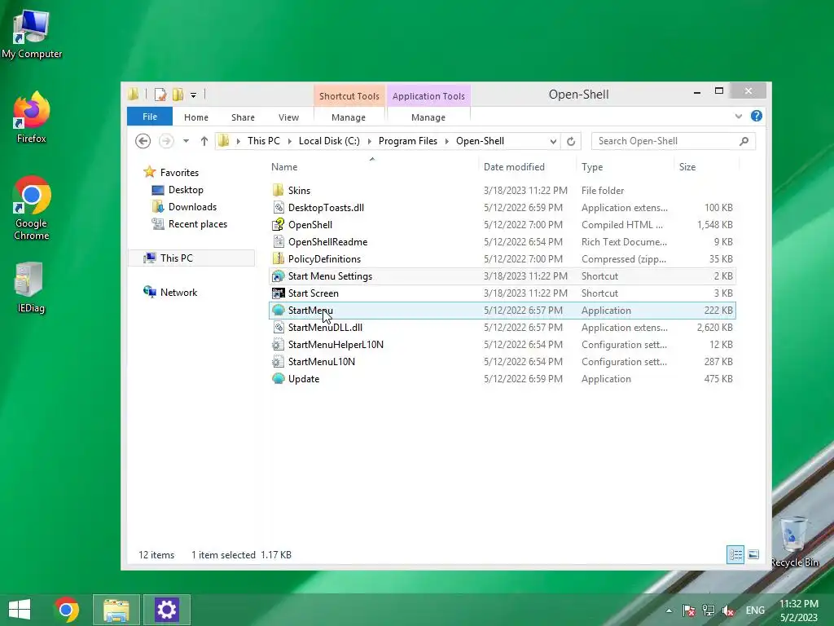Select the Update application icon
834x626 pixels.
278,378
